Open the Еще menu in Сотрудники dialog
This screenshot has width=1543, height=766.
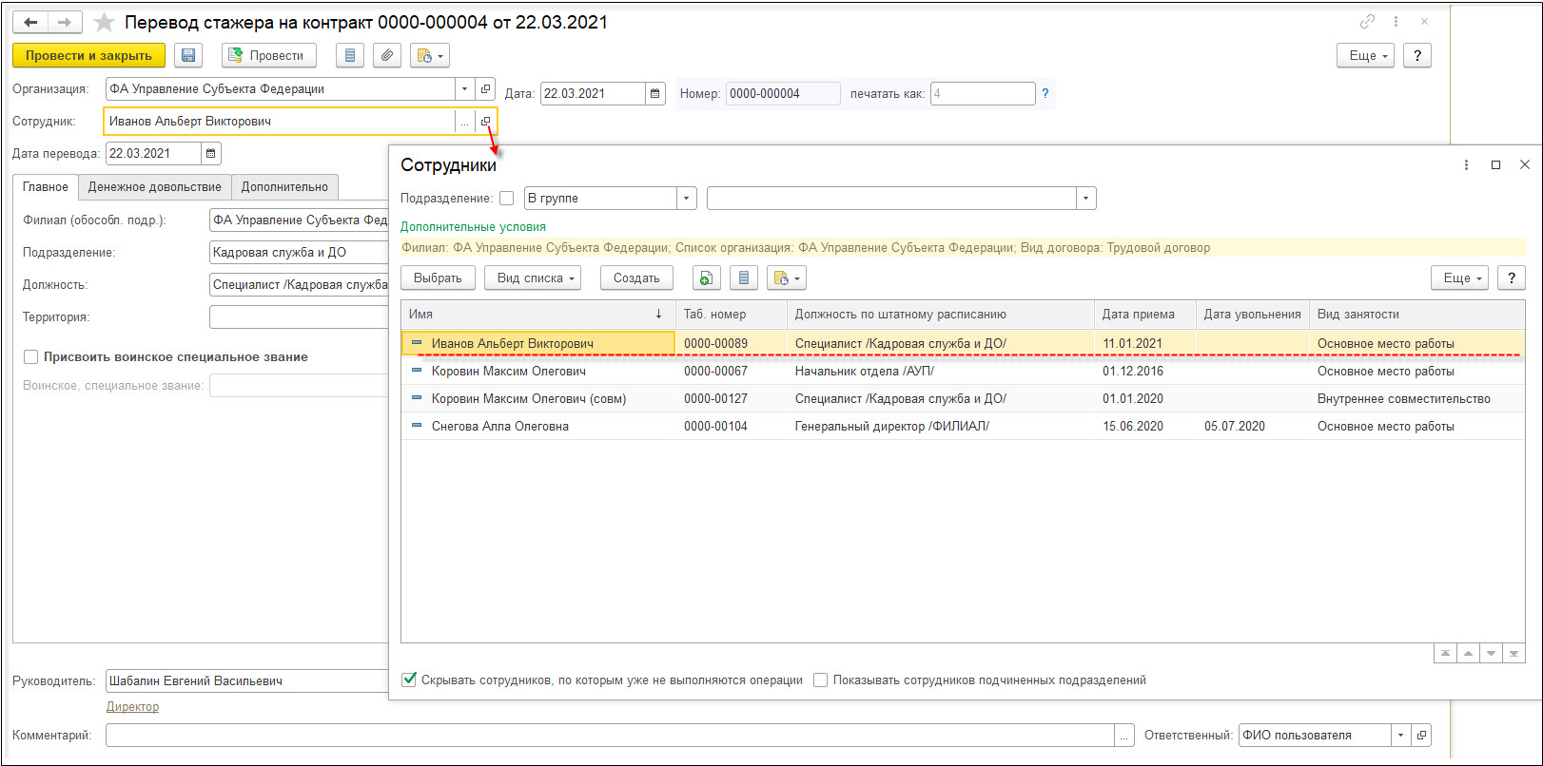pyautogui.click(x=1460, y=278)
